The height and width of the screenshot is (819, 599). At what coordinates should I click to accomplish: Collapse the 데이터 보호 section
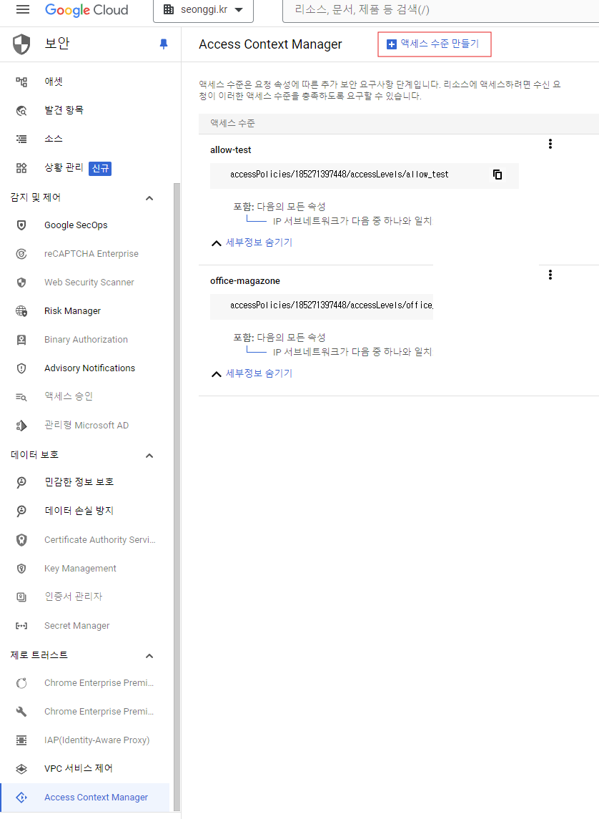[149, 456]
